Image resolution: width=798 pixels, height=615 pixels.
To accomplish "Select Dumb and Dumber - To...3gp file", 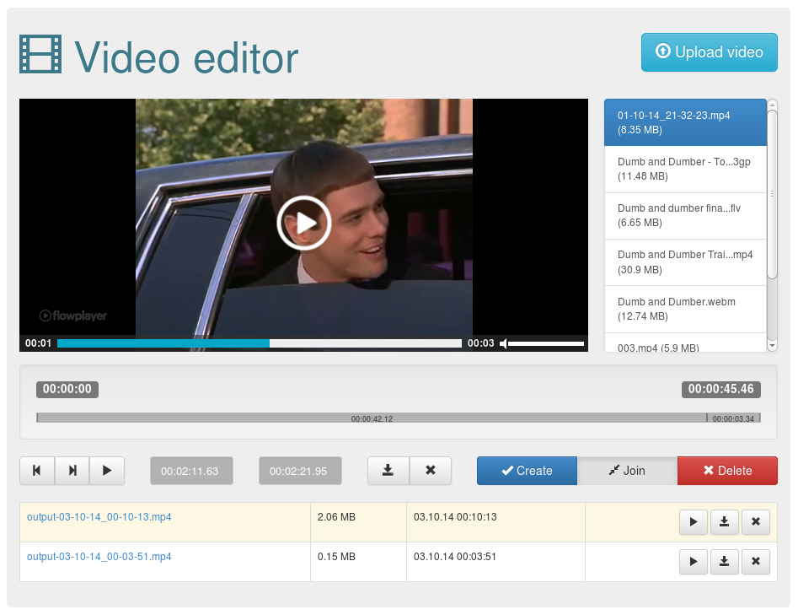I will [x=685, y=170].
